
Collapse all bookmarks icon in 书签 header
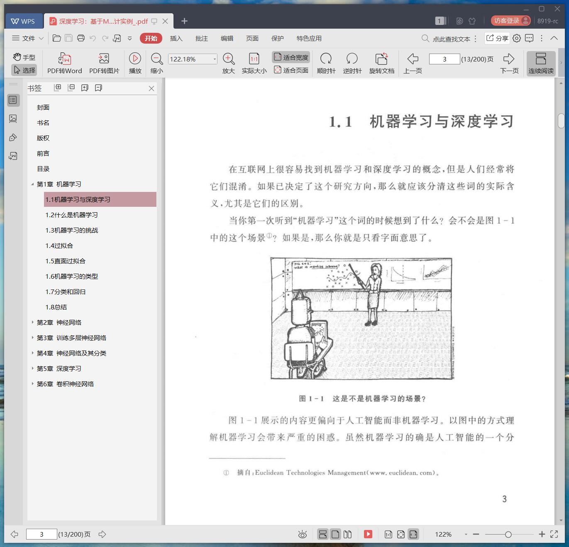pyautogui.click(x=71, y=88)
